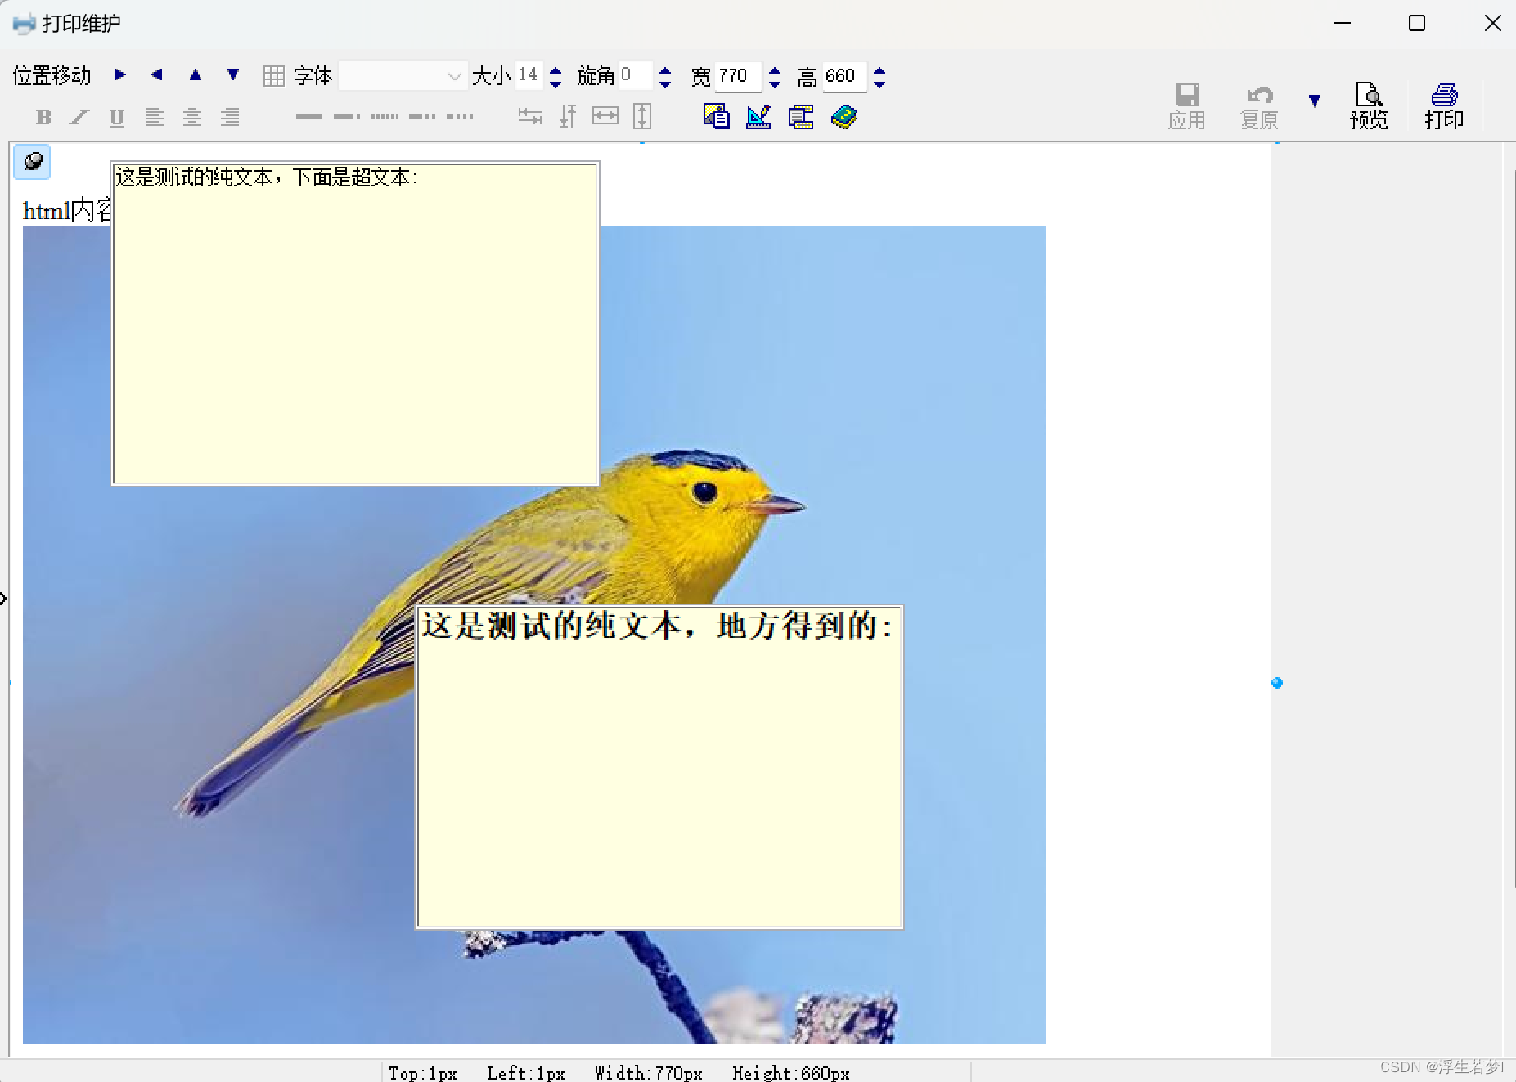Image resolution: width=1516 pixels, height=1082 pixels.
Task: Increase the 宽 width value
Action: coord(775,70)
